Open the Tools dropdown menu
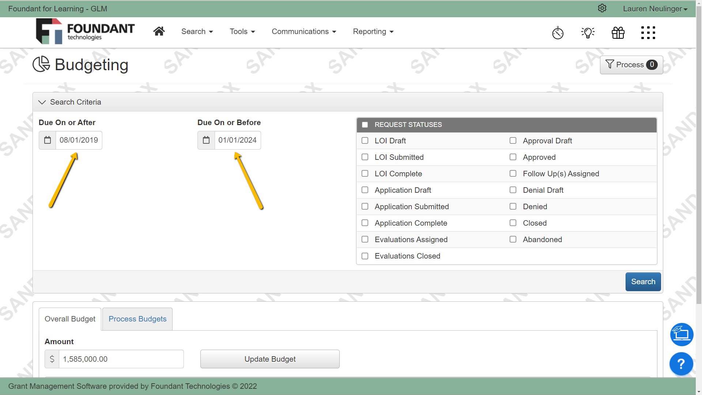 (242, 31)
